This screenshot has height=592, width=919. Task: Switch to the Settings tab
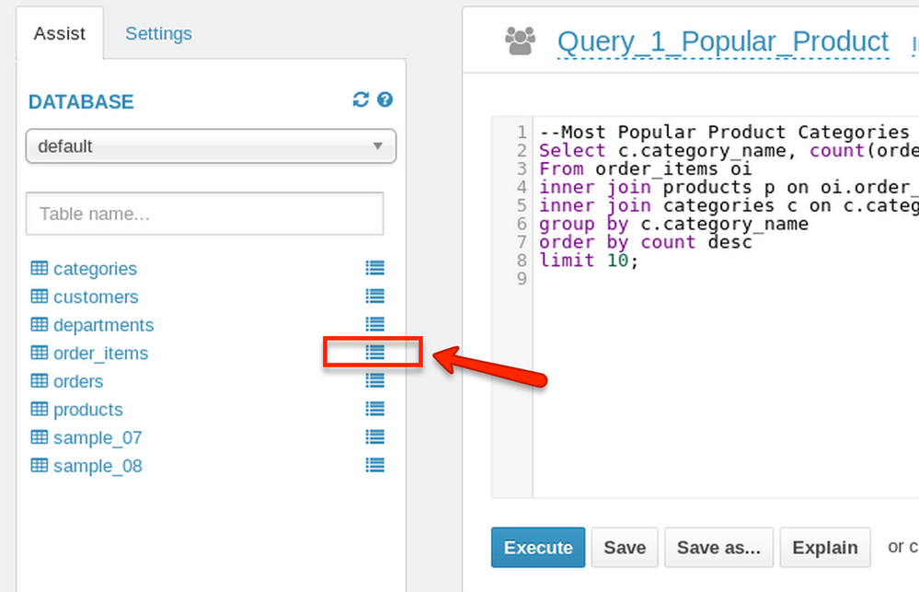pyautogui.click(x=158, y=34)
